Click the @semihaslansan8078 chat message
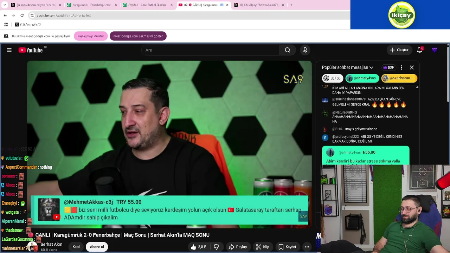The height and width of the screenshot is (253, 450). pyautogui.click(x=366, y=102)
